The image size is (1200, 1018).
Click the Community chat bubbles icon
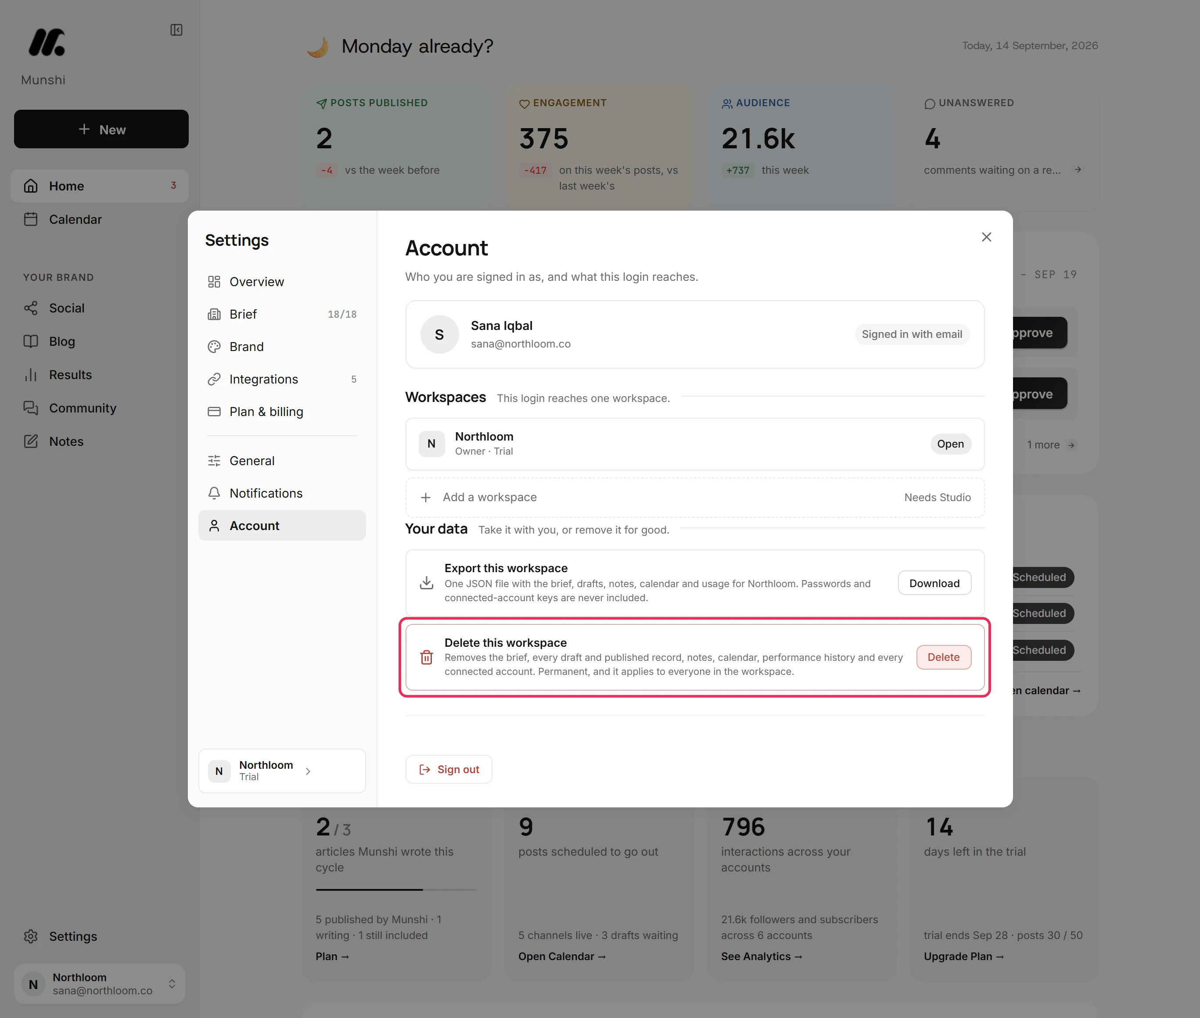pyautogui.click(x=31, y=408)
